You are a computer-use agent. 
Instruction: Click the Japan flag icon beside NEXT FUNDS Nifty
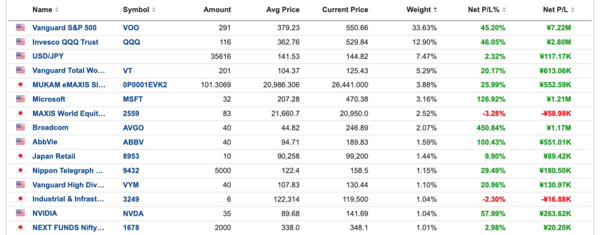(x=20, y=228)
